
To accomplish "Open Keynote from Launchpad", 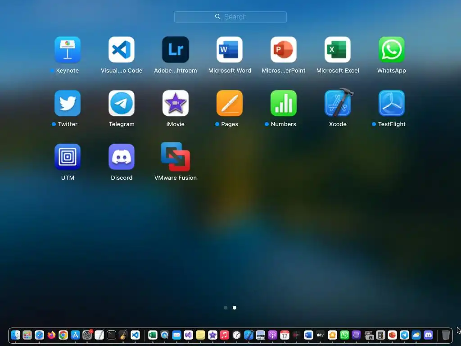I will pos(68,50).
